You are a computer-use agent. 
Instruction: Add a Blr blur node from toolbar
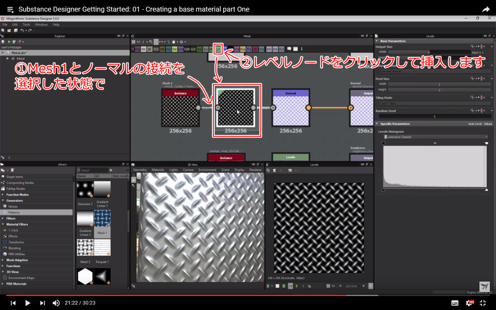pos(150,49)
